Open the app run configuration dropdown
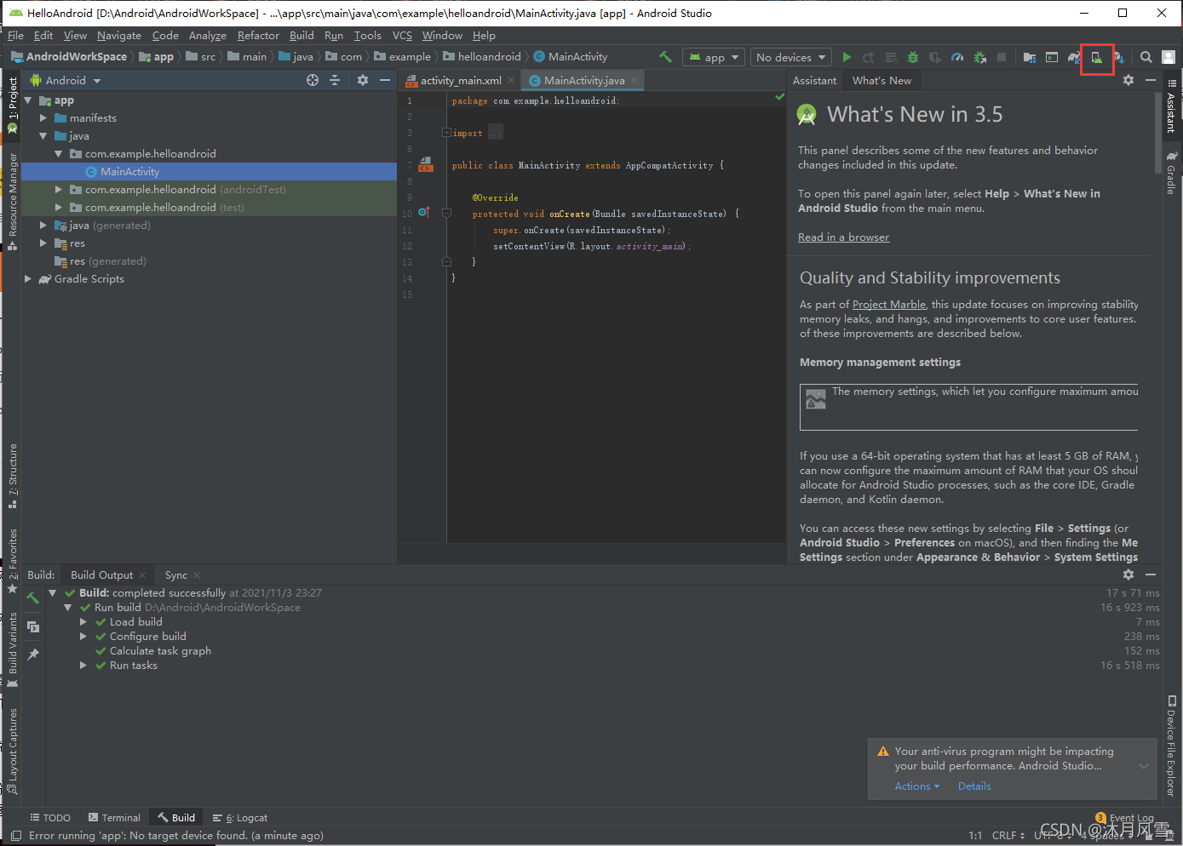This screenshot has height=846, width=1183. pyautogui.click(x=714, y=57)
